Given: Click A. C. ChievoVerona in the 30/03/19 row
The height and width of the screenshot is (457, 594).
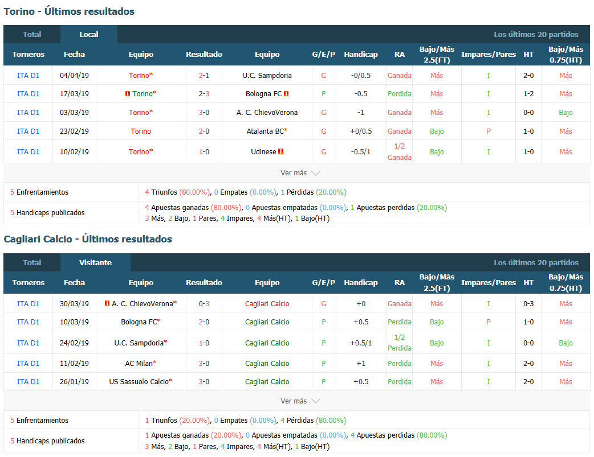Looking at the screenshot, I should coord(143,304).
